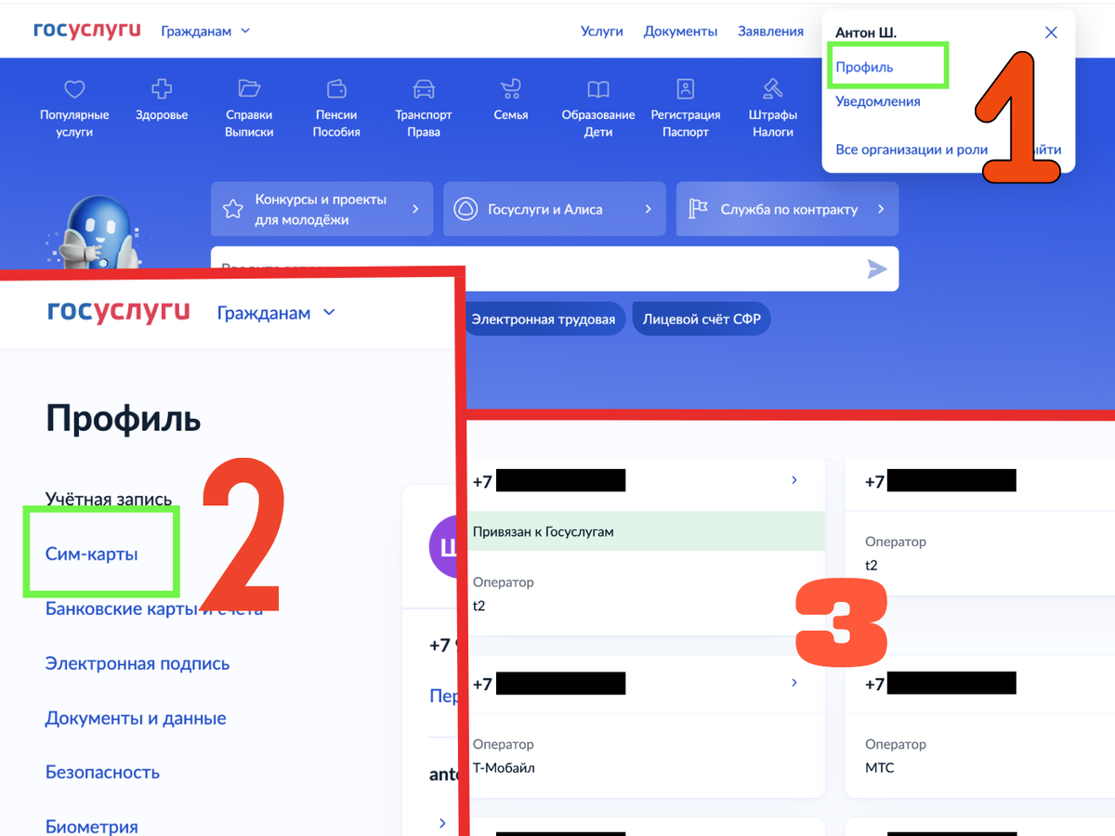1115x836 pixels.
Task: Open Учётная запись in the profile sidebar
Action: (109, 499)
